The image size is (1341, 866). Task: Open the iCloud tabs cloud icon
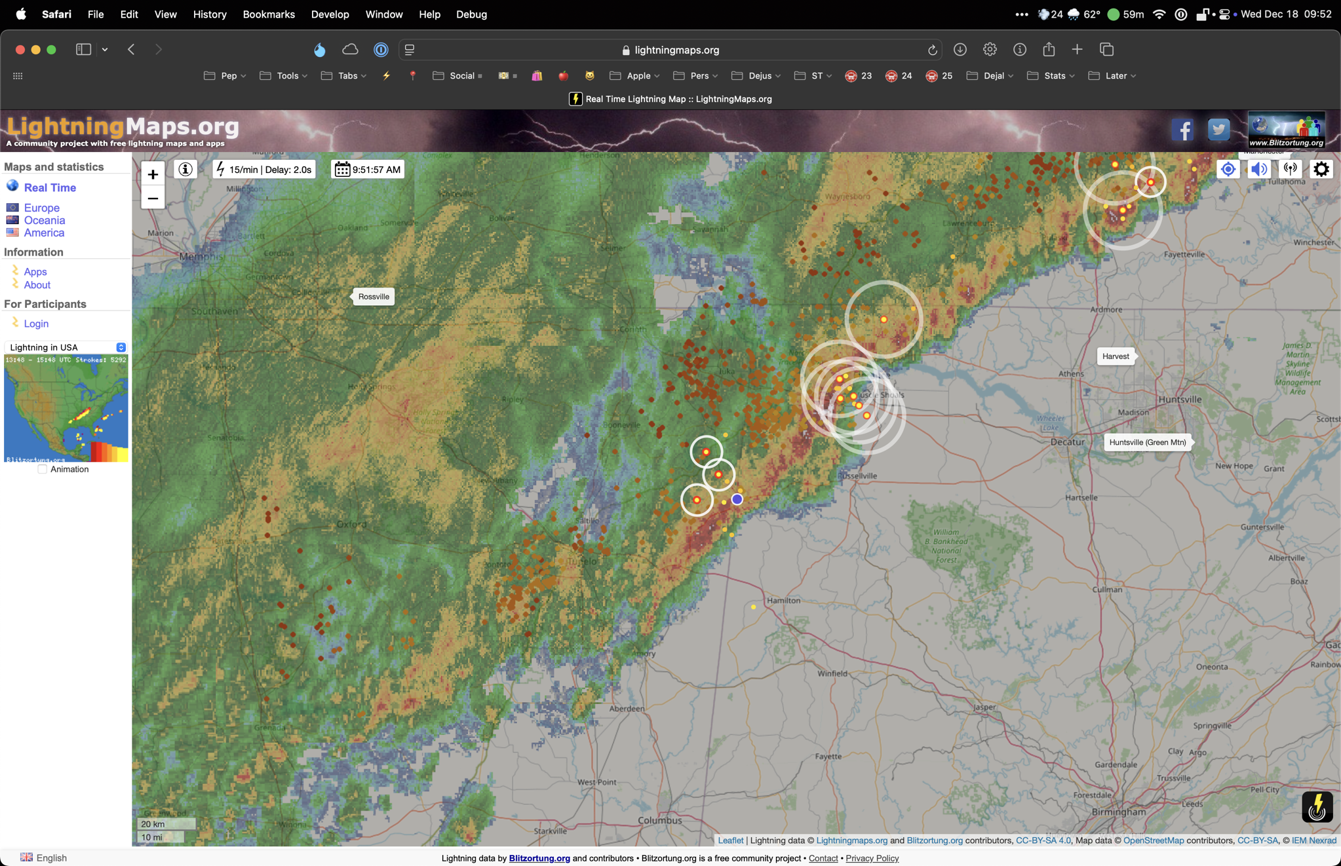click(x=350, y=50)
